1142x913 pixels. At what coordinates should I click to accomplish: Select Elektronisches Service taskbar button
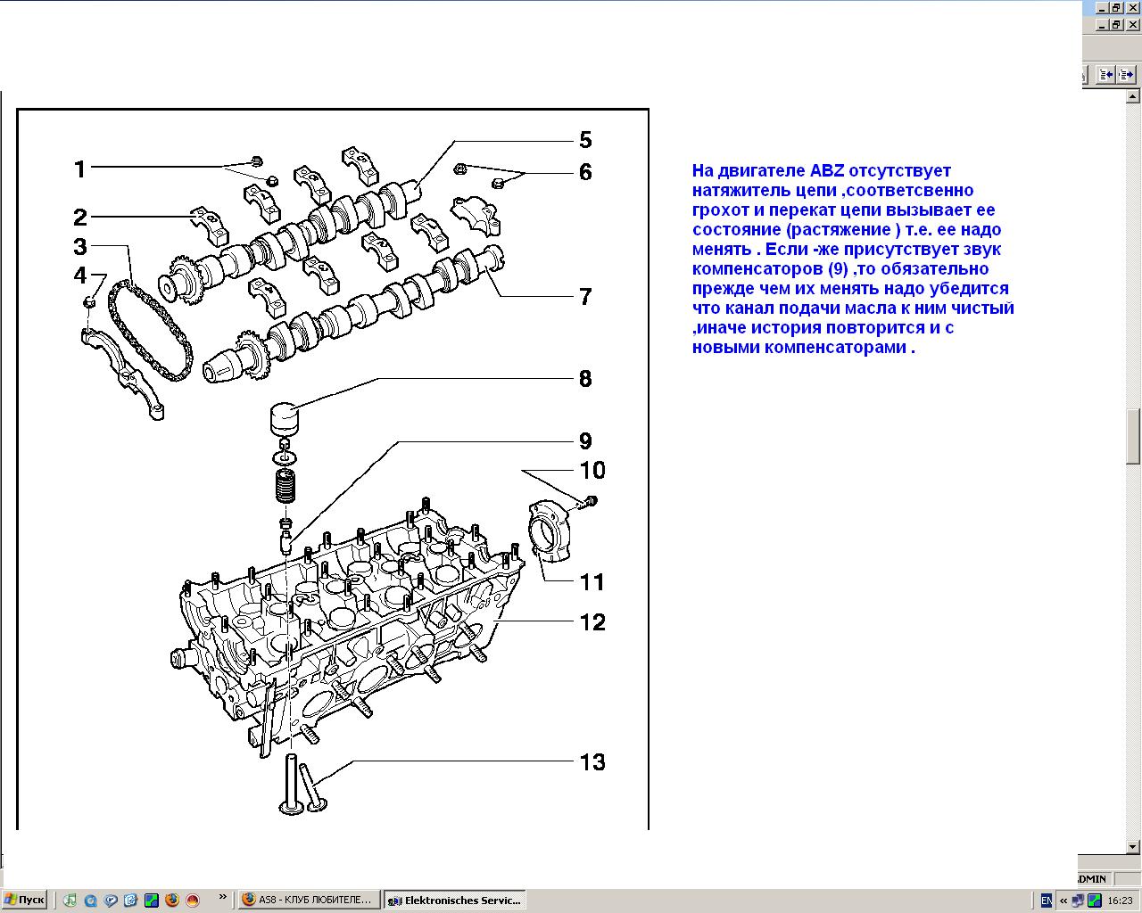[x=454, y=901]
